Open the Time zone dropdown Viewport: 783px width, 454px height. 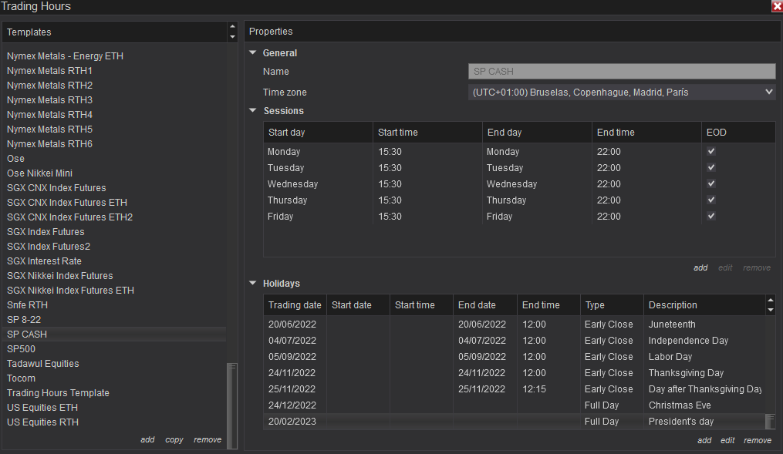tap(622, 92)
